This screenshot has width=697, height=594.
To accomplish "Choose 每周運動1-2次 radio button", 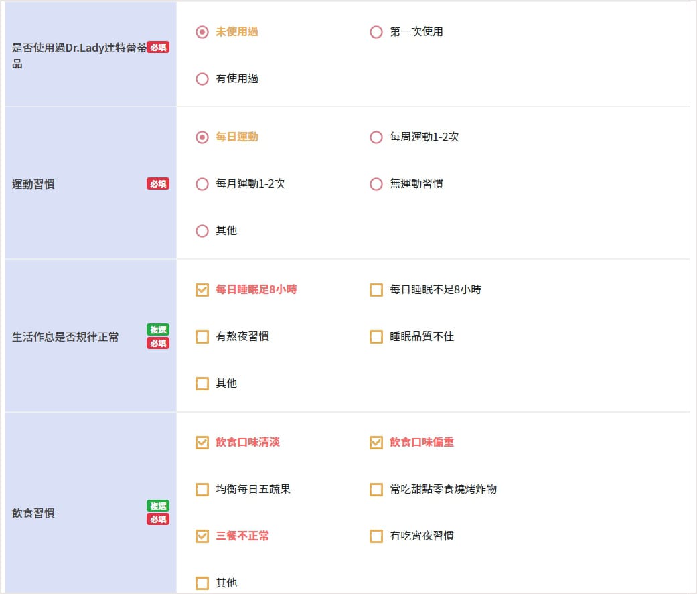I will pos(376,137).
